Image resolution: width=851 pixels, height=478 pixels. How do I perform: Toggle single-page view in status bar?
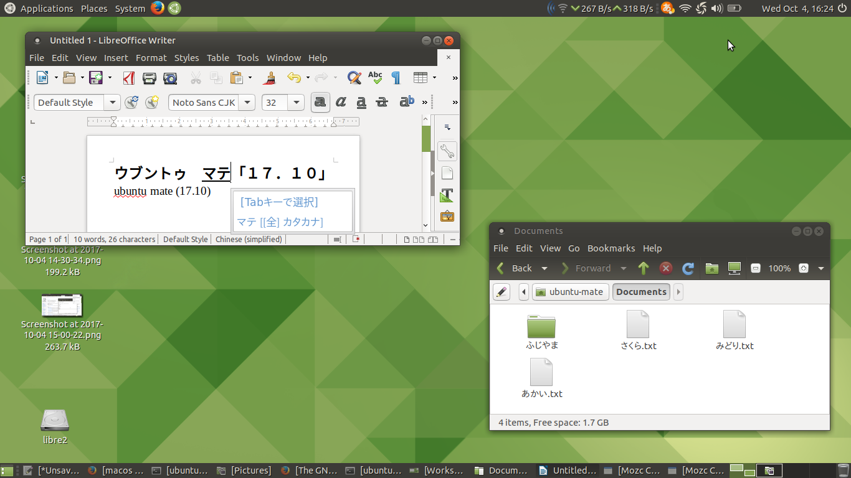click(407, 240)
